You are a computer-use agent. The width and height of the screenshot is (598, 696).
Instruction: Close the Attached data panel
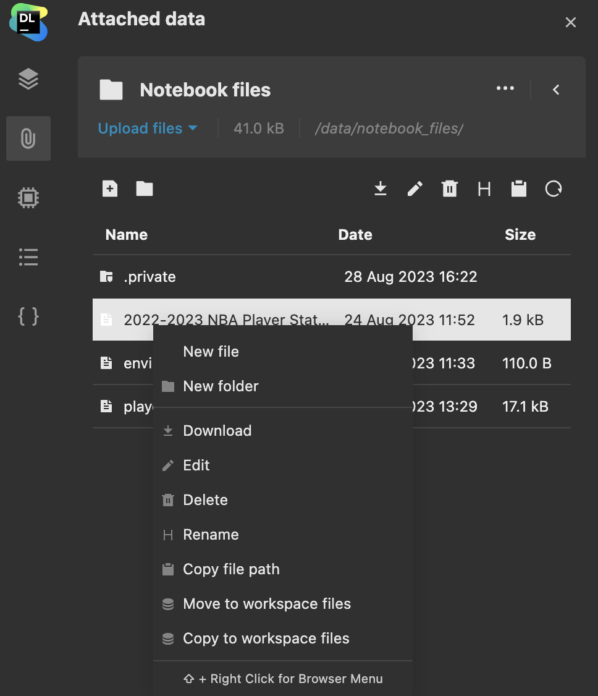(571, 23)
